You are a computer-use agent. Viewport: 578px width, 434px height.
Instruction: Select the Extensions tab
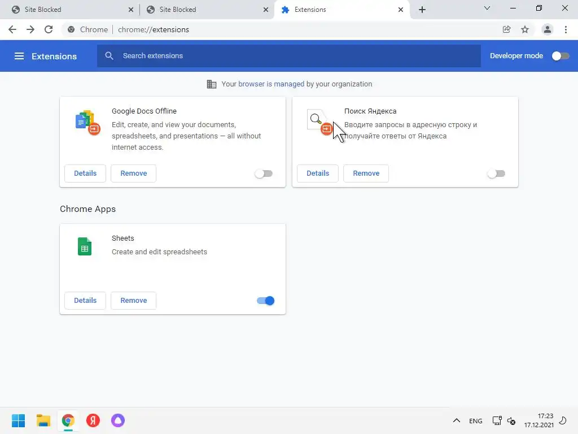[341, 10]
